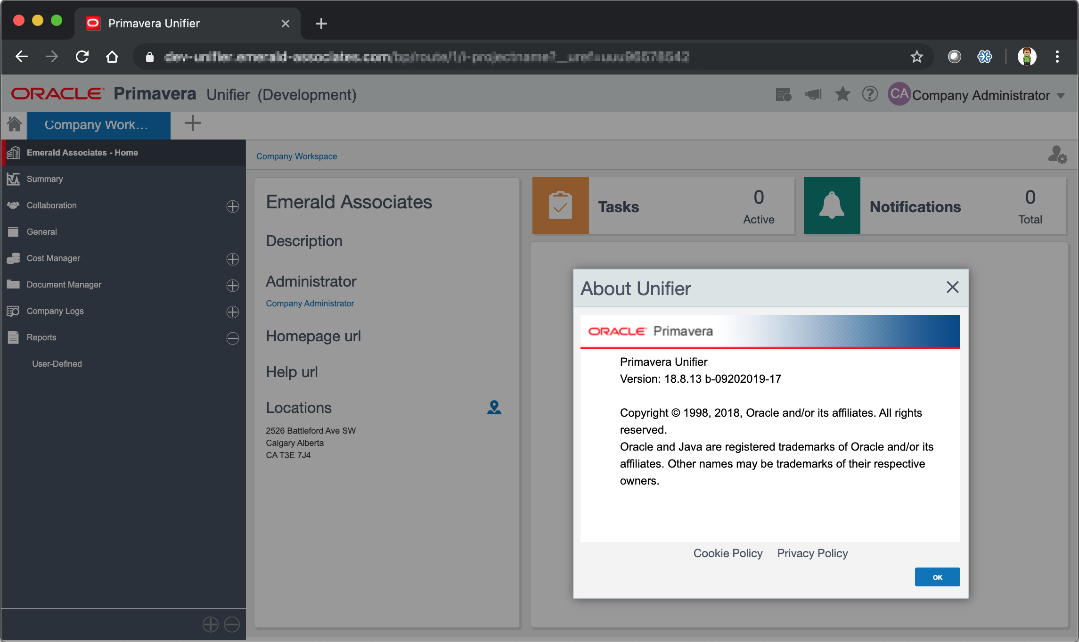Image resolution: width=1079 pixels, height=642 pixels.
Task: Click the blue flower browser extension icon
Action: [x=985, y=57]
